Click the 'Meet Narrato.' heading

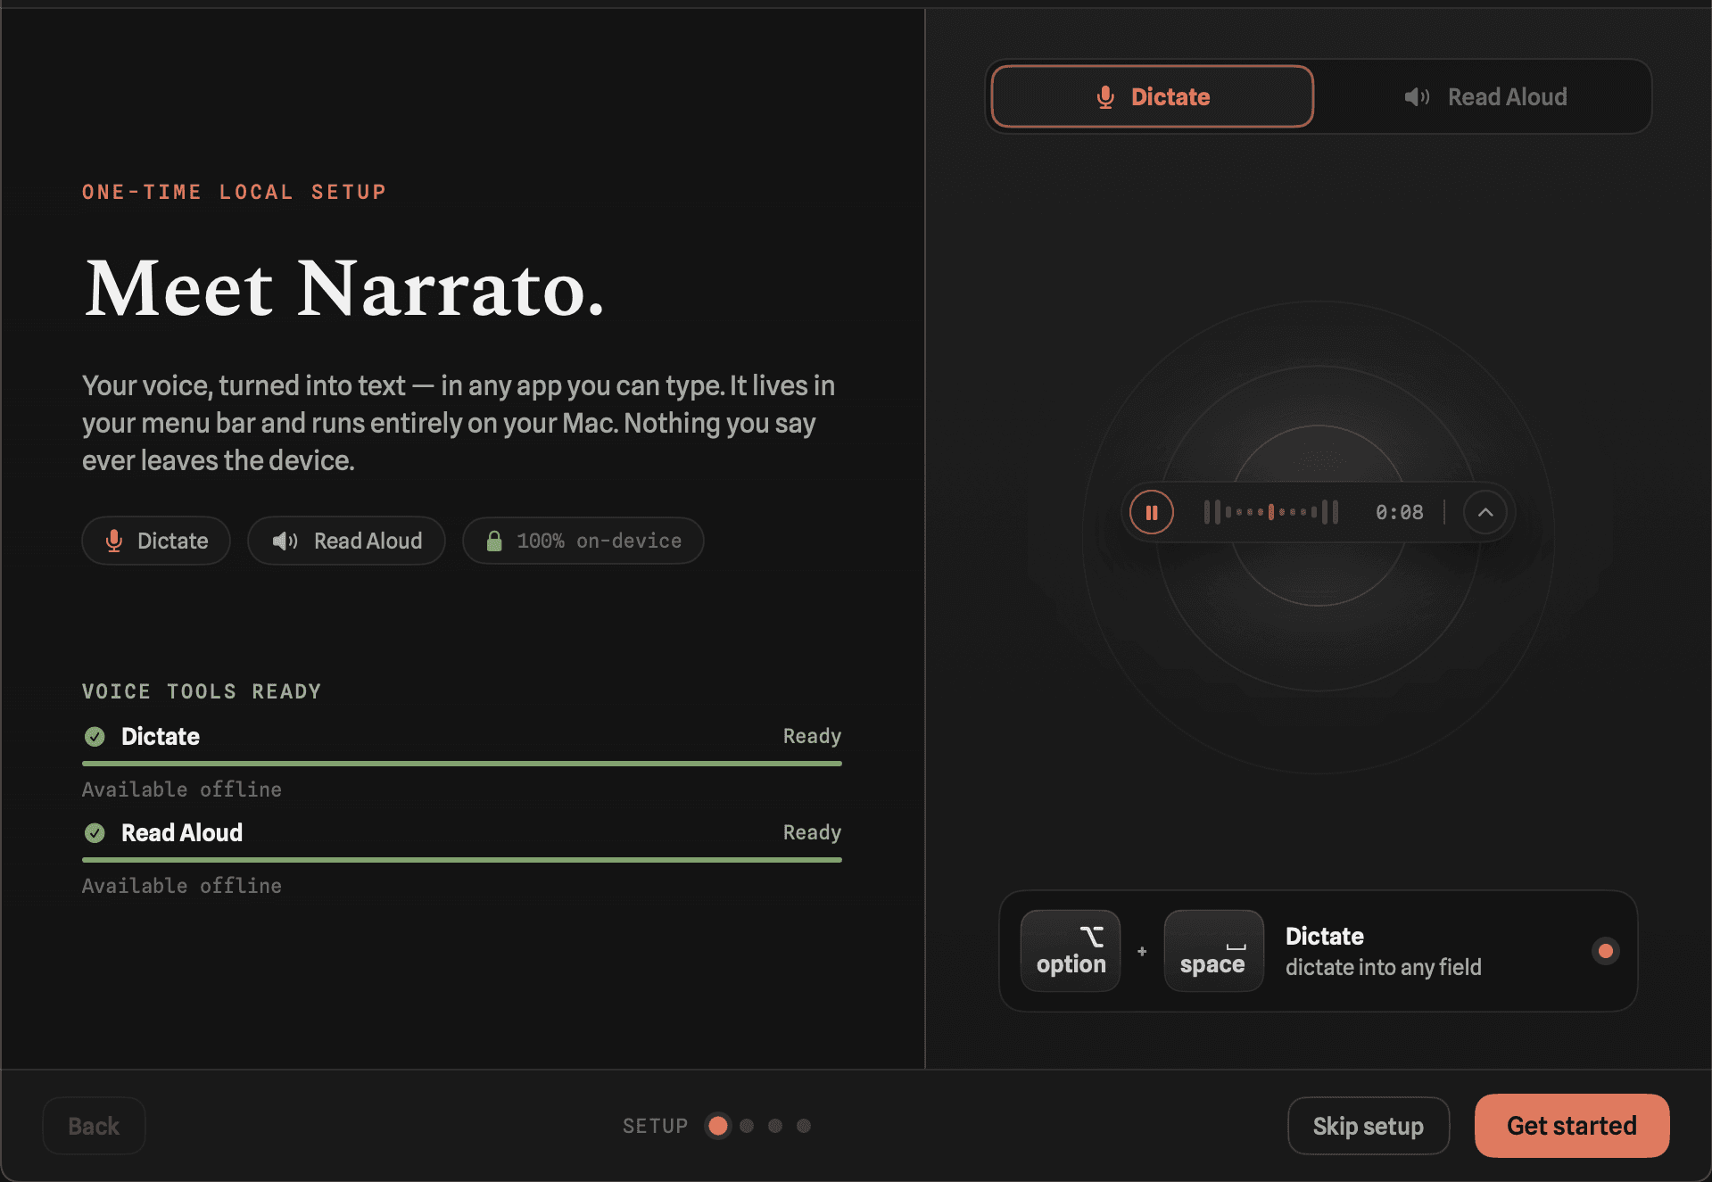[x=344, y=288]
